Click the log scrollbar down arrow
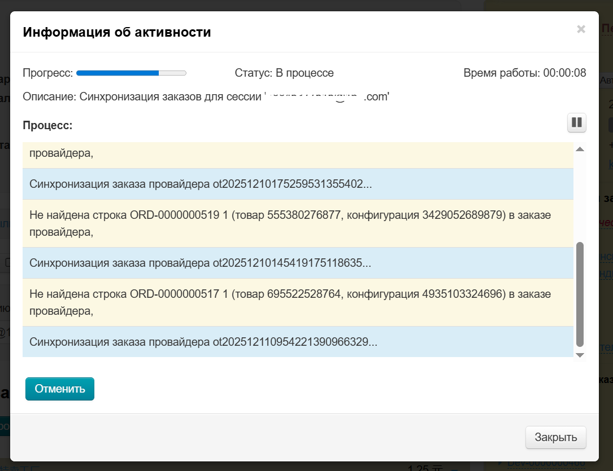 point(579,355)
